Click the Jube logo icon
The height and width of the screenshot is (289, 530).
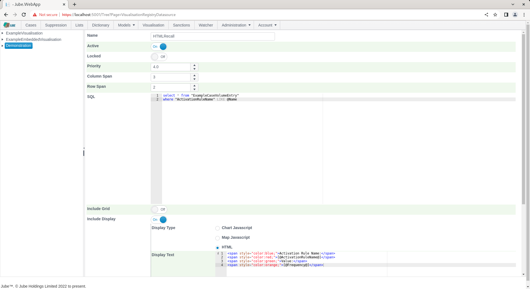coord(10,25)
